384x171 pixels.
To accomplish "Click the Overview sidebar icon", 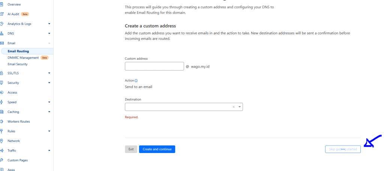I will tap(2, 4).
